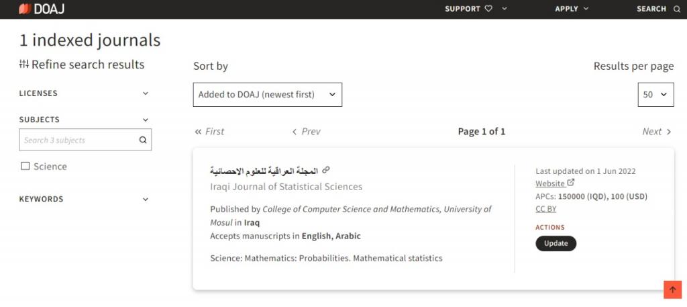This screenshot has width=687, height=307.
Task: Open the CC BY license link
Action: pyautogui.click(x=545, y=209)
